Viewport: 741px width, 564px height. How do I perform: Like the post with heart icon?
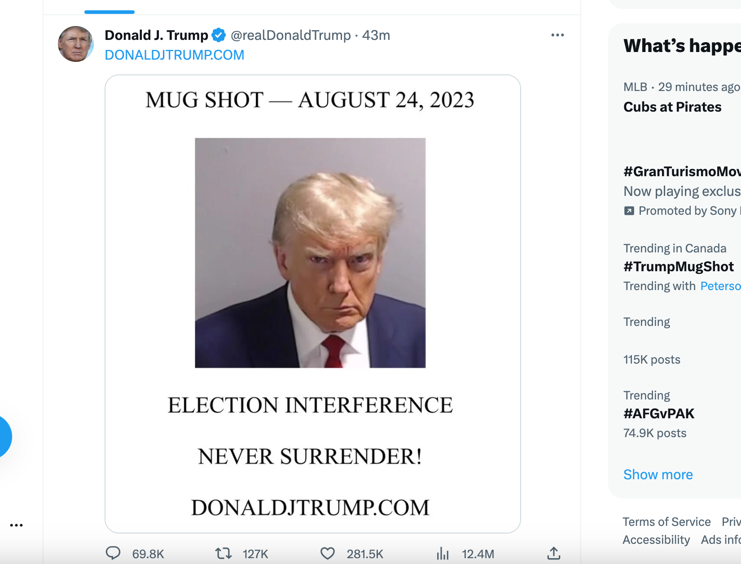click(x=328, y=553)
